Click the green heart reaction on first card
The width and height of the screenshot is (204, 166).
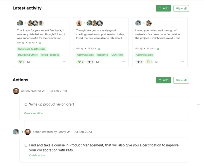[21, 62]
